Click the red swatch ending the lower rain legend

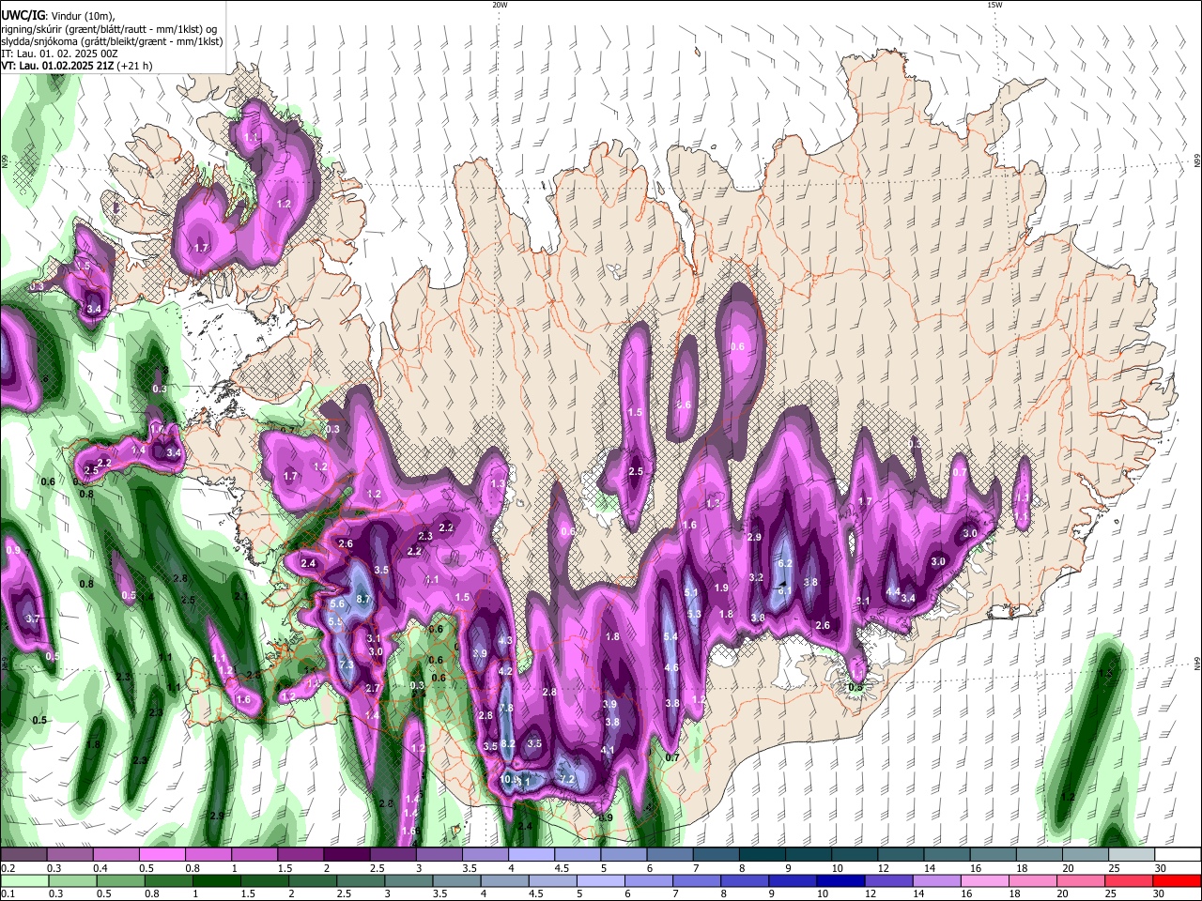[x=1179, y=881]
